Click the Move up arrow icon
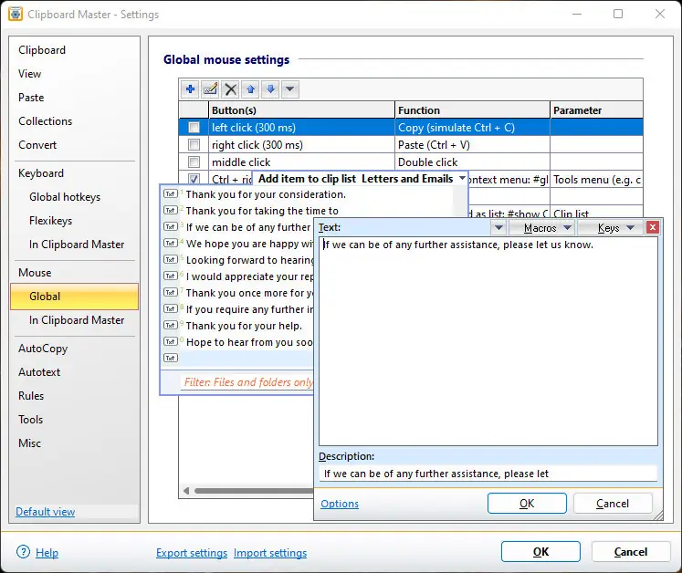The width and height of the screenshot is (682, 573). (250, 89)
